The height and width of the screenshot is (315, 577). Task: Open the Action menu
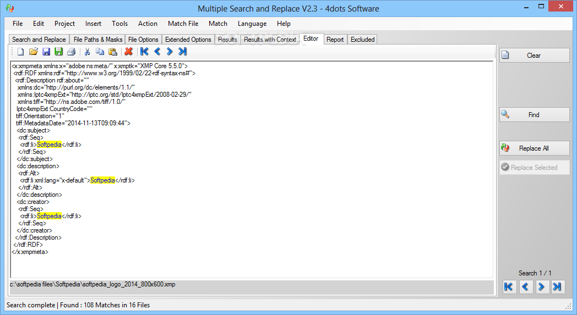coord(148,24)
